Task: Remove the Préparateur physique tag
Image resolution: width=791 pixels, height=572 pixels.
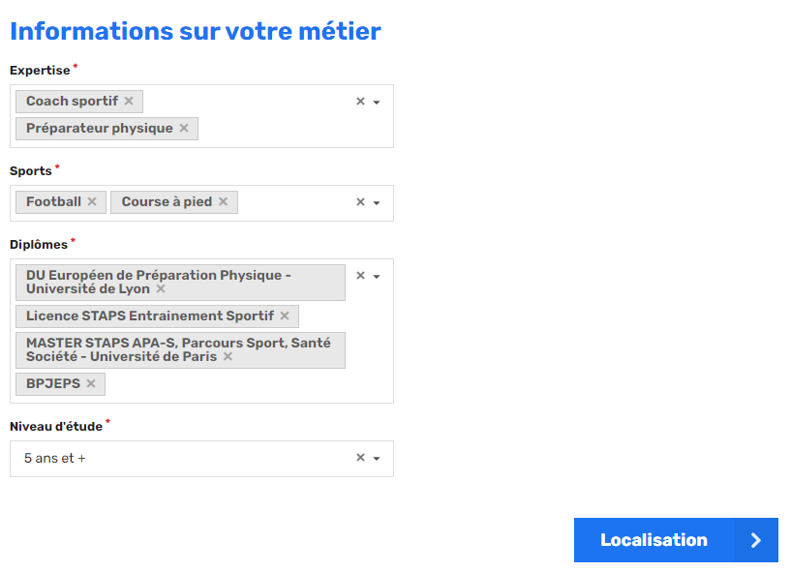Action: tap(184, 128)
